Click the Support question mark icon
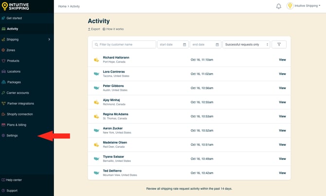The height and width of the screenshot is (196, 326). [x=3, y=191]
